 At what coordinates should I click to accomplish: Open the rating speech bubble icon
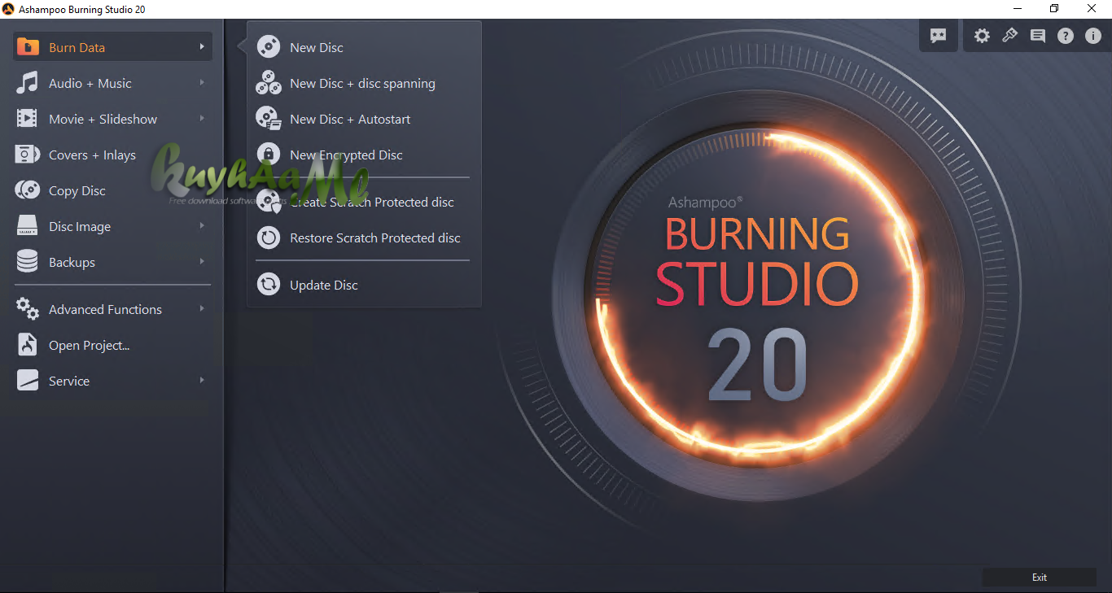click(939, 36)
